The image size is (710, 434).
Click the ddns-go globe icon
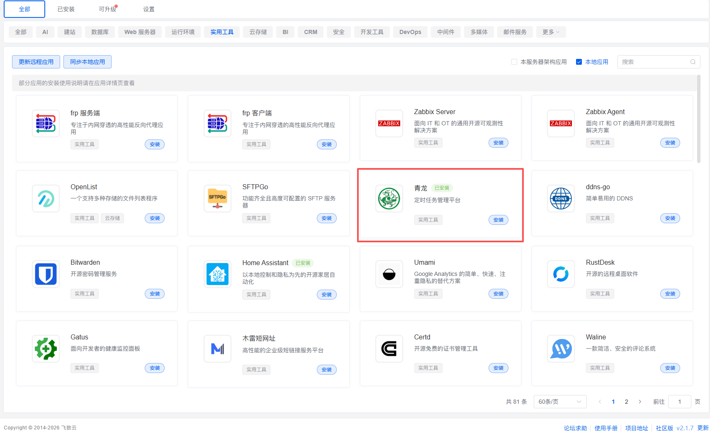(x=561, y=199)
